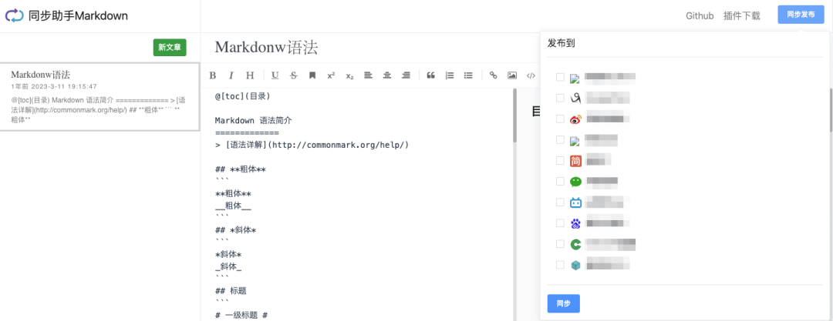The width and height of the screenshot is (833, 321).
Task: Insert an unordered bullet list
Action: (468, 75)
